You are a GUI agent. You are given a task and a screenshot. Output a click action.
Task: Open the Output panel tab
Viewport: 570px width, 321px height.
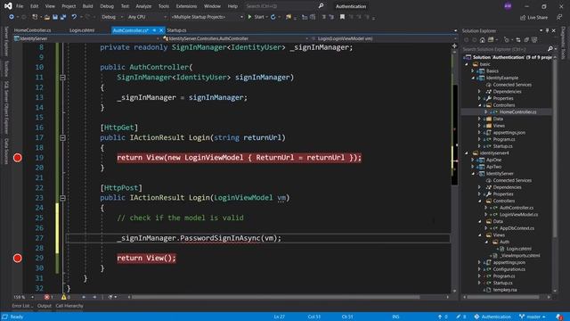pos(45,306)
